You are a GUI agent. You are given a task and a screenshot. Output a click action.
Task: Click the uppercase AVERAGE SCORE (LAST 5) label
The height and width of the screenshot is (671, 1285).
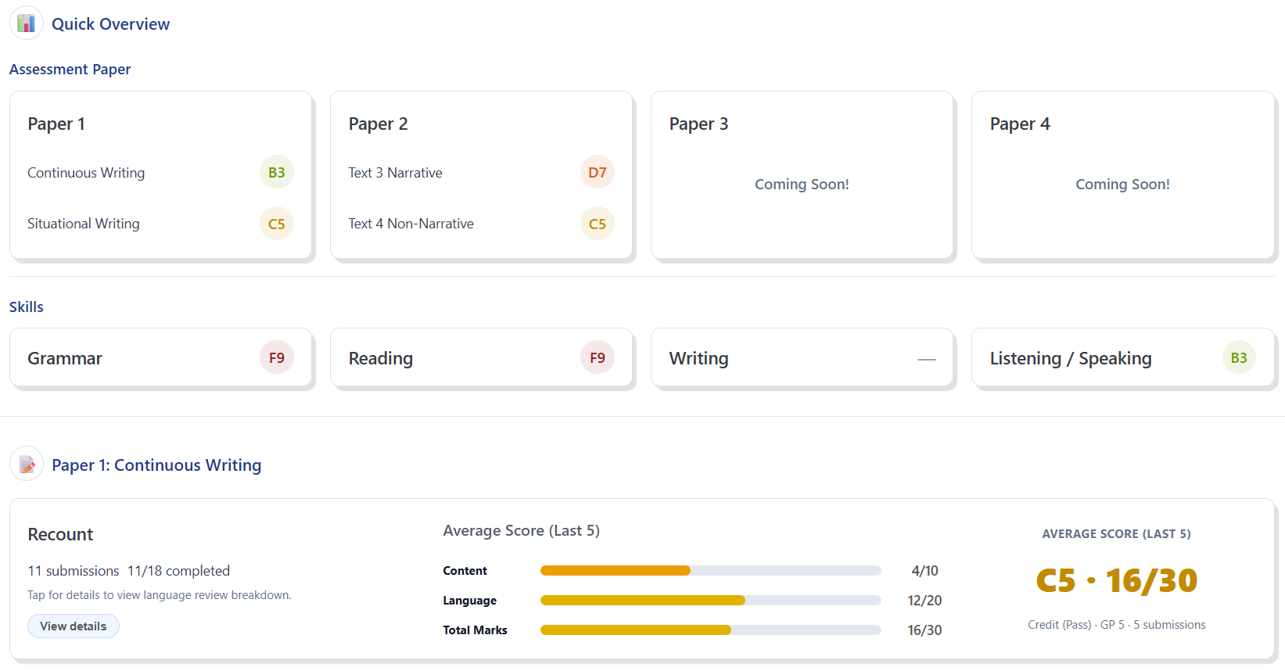click(1116, 534)
